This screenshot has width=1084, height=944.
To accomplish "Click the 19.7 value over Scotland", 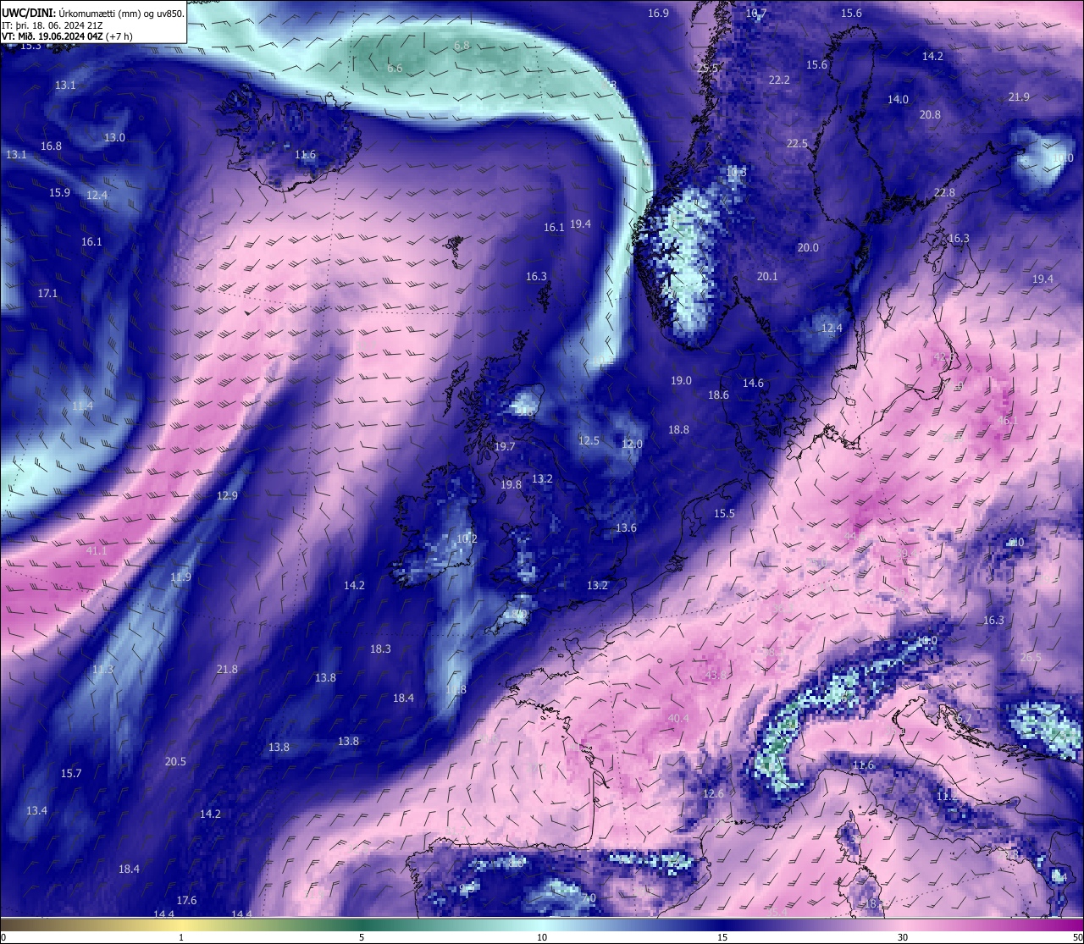I will [x=505, y=446].
